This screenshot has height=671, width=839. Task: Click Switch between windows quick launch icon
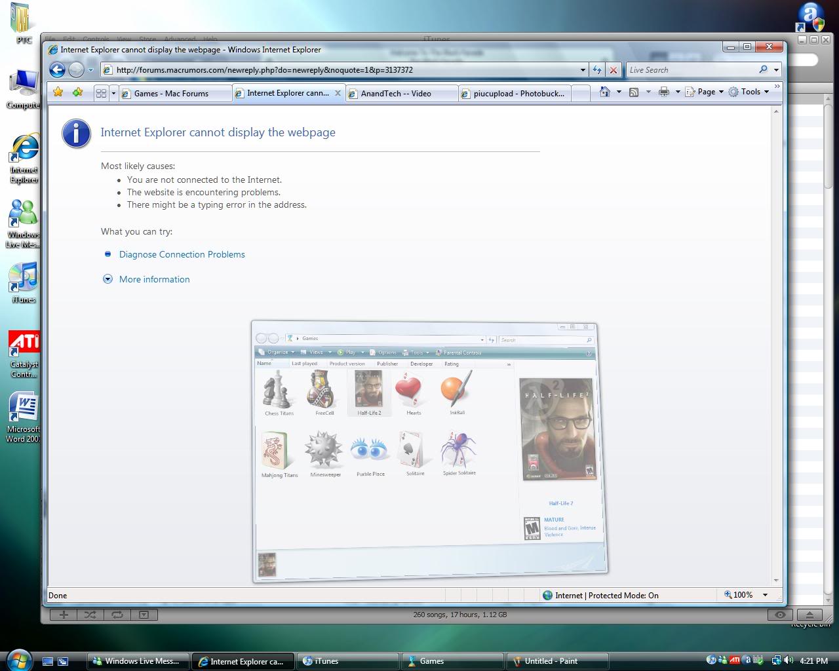point(63,661)
